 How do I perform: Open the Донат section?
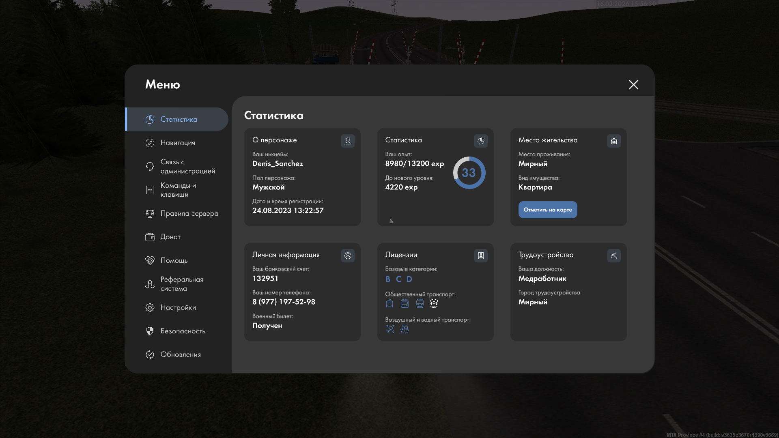(x=170, y=237)
